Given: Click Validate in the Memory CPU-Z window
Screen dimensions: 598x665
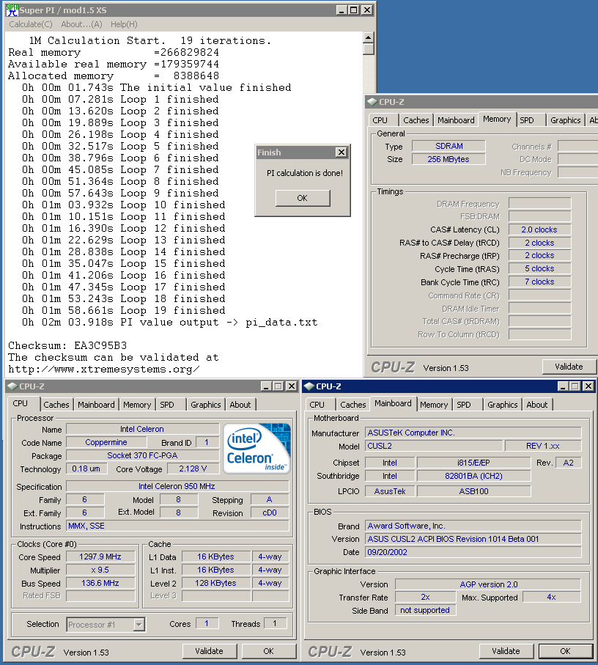Looking at the screenshot, I should coord(569,367).
